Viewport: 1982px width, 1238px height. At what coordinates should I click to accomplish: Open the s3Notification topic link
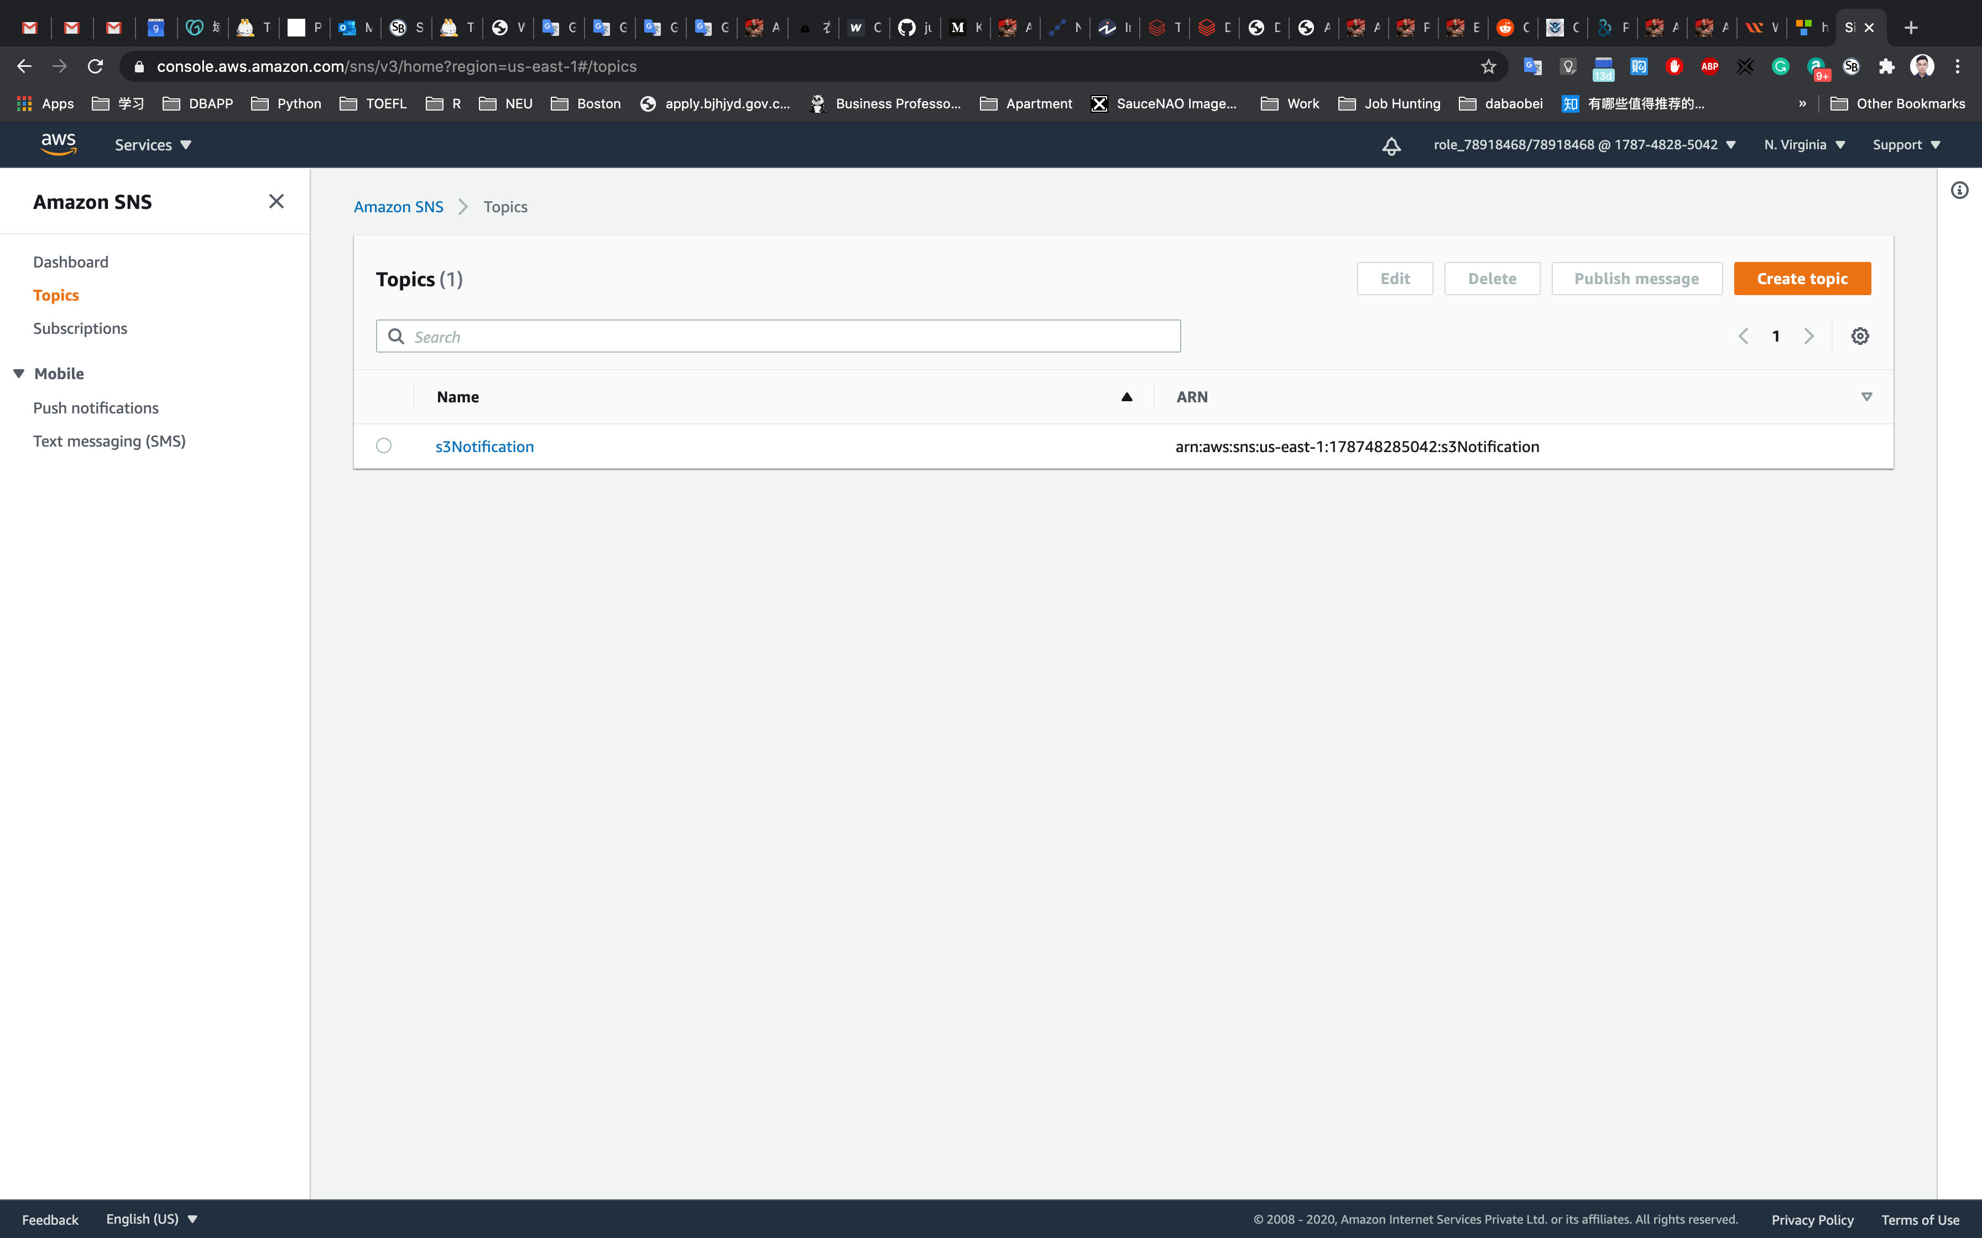(x=484, y=446)
